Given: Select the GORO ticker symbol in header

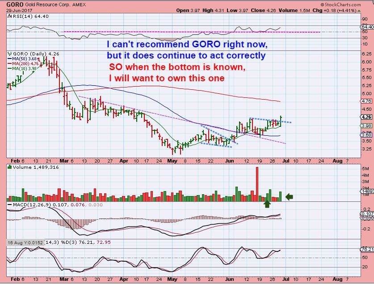Looking at the screenshot, I should [15, 4].
